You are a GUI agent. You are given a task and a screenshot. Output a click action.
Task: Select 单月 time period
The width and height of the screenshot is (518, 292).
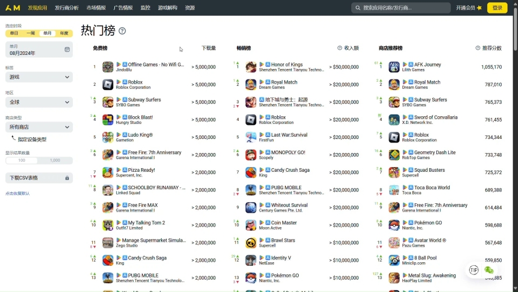tap(47, 33)
